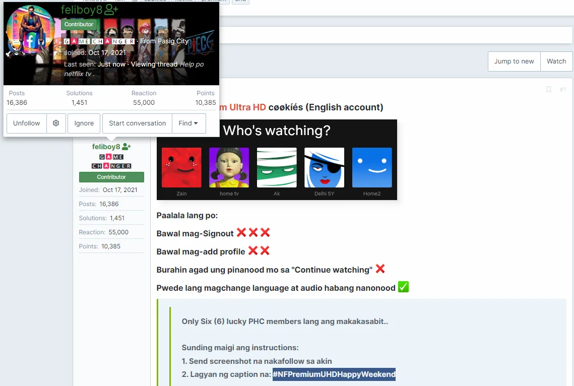Click From Pasig City location text
This screenshot has height=386, width=574.
coord(164,41)
